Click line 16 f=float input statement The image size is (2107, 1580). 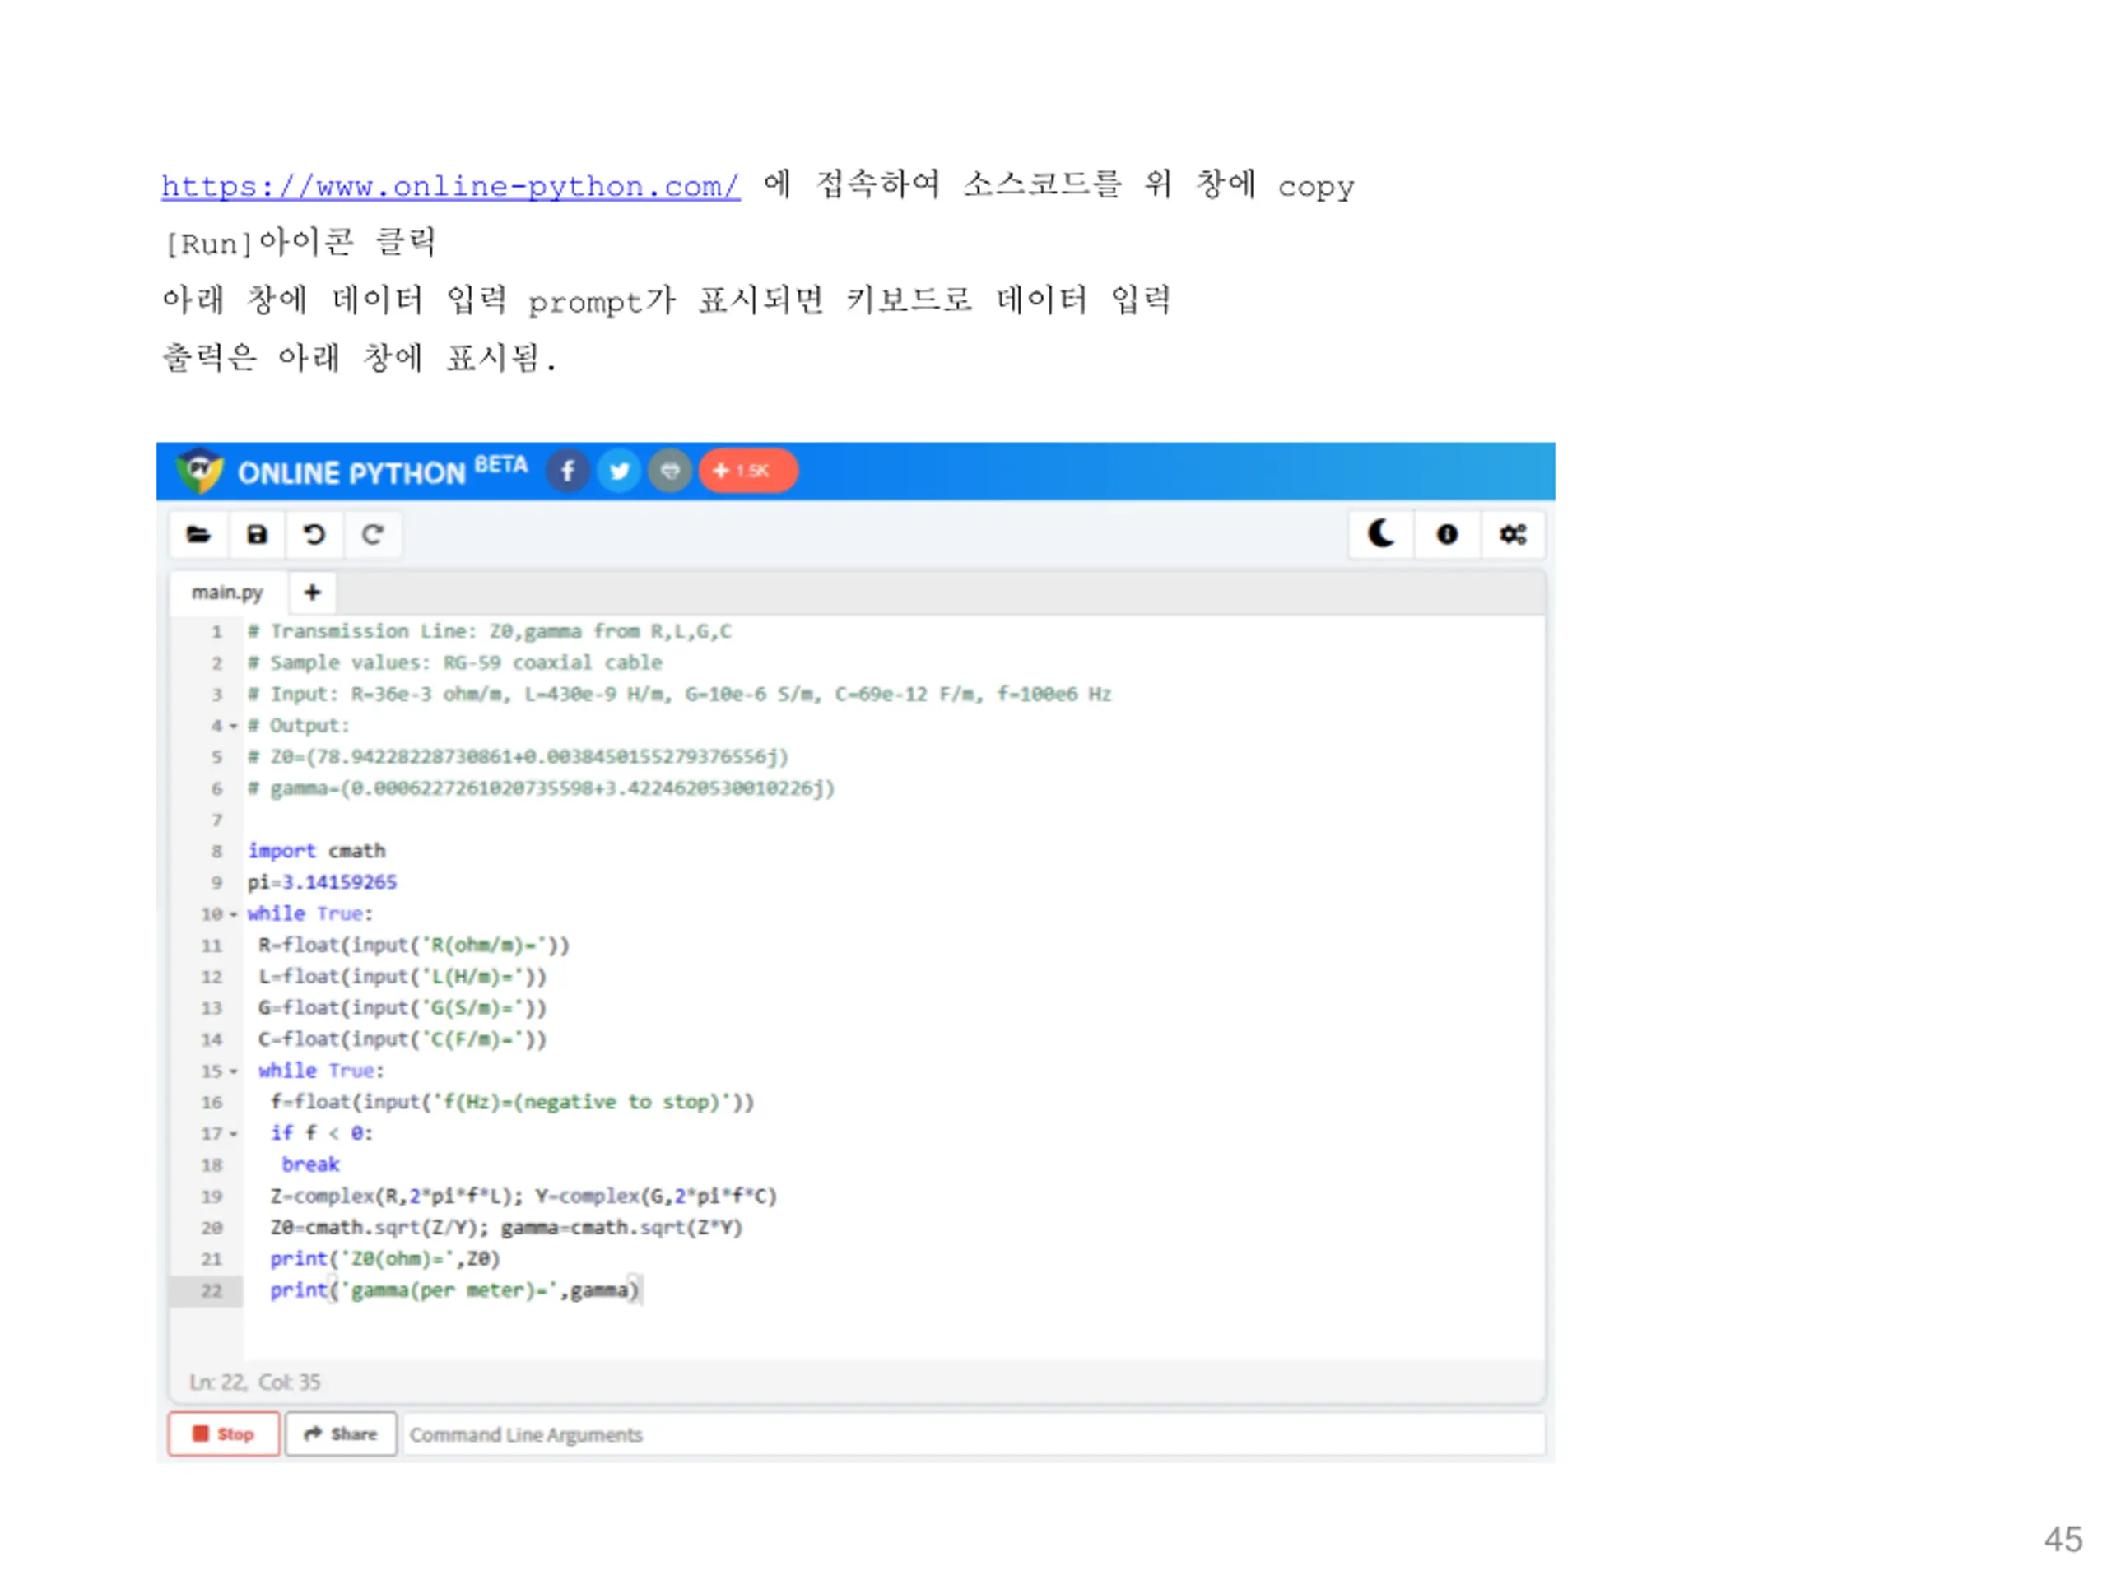coord(513,1102)
